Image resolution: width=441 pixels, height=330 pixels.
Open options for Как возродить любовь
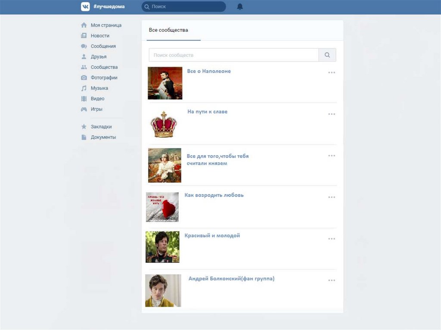[x=332, y=197]
